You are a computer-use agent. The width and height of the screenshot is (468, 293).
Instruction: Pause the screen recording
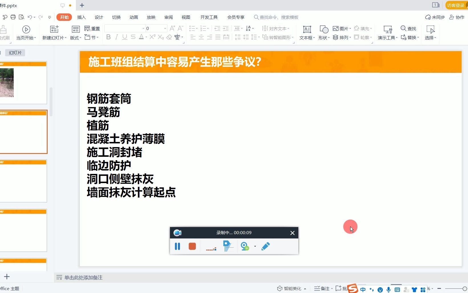pyautogui.click(x=177, y=246)
